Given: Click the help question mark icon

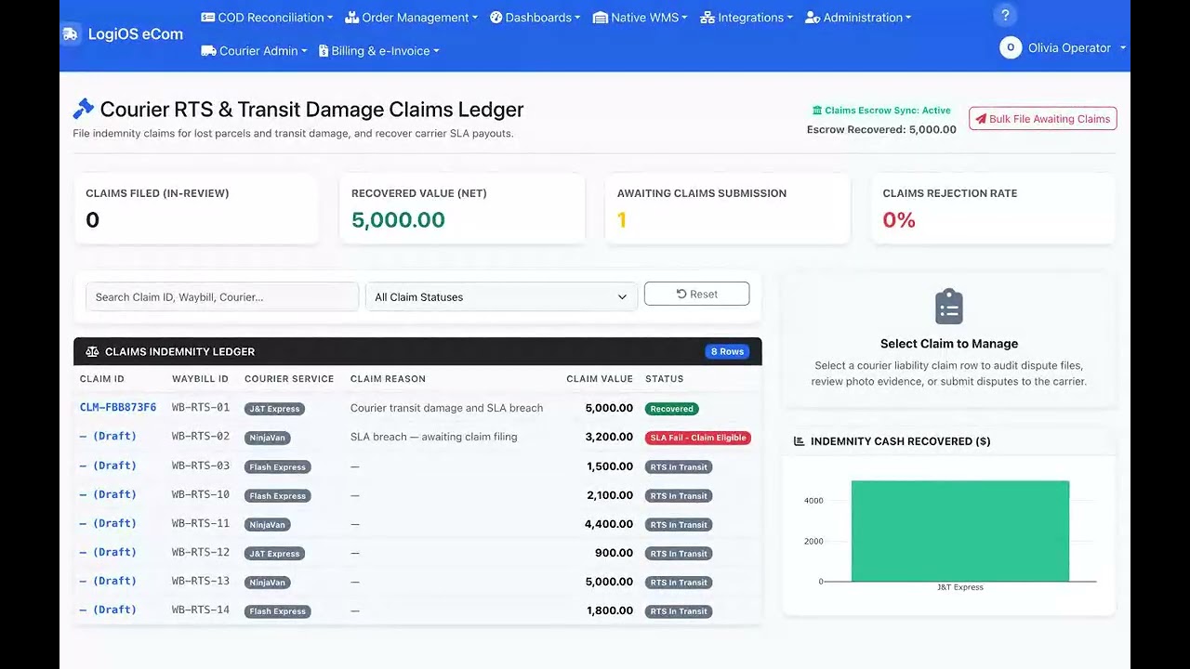Looking at the screenshot, I should 1005,15.
